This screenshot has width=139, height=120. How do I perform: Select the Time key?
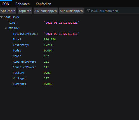[x=13, y=23]
